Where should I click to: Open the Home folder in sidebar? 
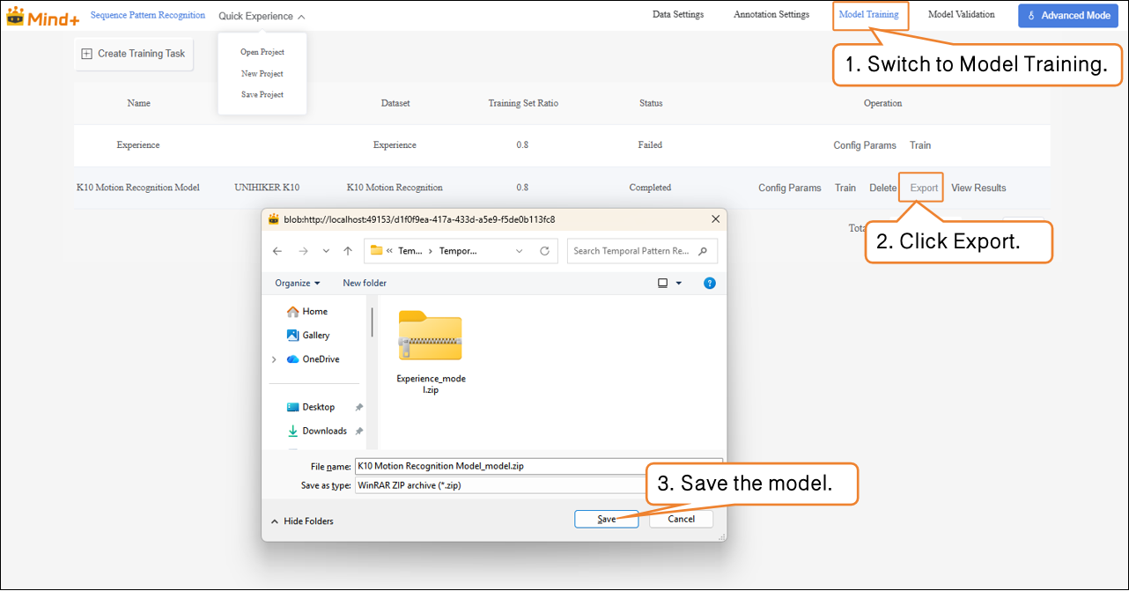tap(314, 311)
